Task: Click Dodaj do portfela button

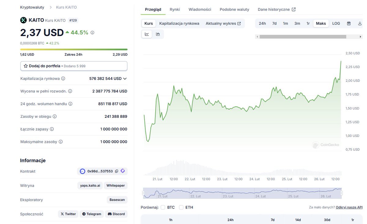Action: [74, 66]
